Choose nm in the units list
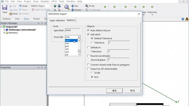This screenshot has height=106, width=189. click(71, 44)
